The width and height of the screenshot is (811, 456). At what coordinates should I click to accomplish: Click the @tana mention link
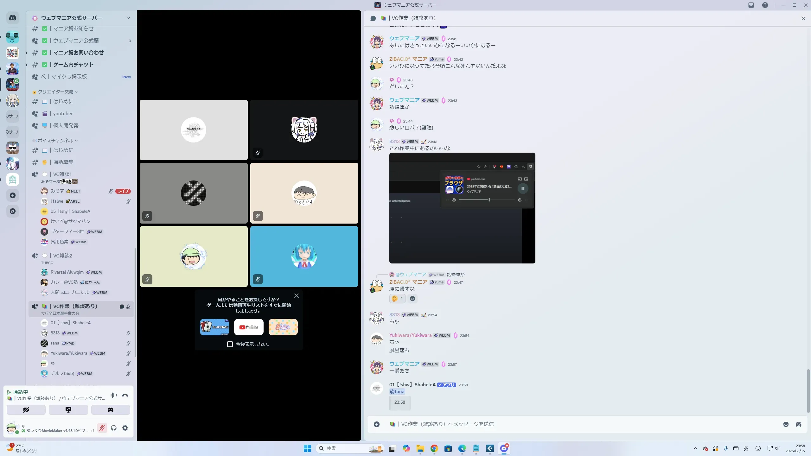pyautogui.click(x=397, y=392)
